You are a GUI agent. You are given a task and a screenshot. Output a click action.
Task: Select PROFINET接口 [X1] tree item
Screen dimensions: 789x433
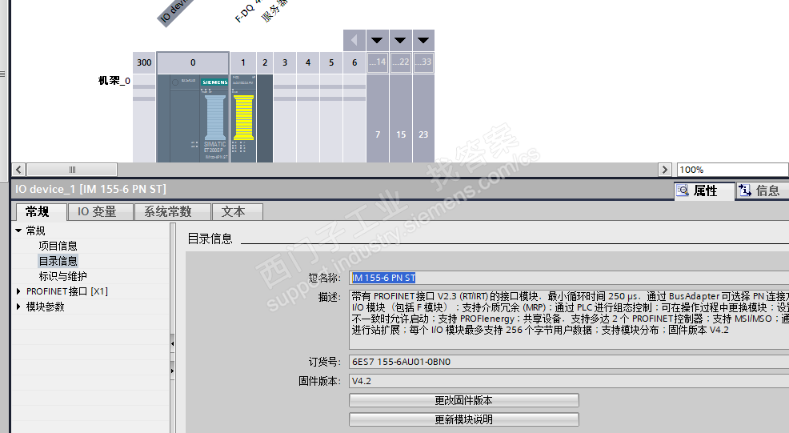click(x=67, y=291)
